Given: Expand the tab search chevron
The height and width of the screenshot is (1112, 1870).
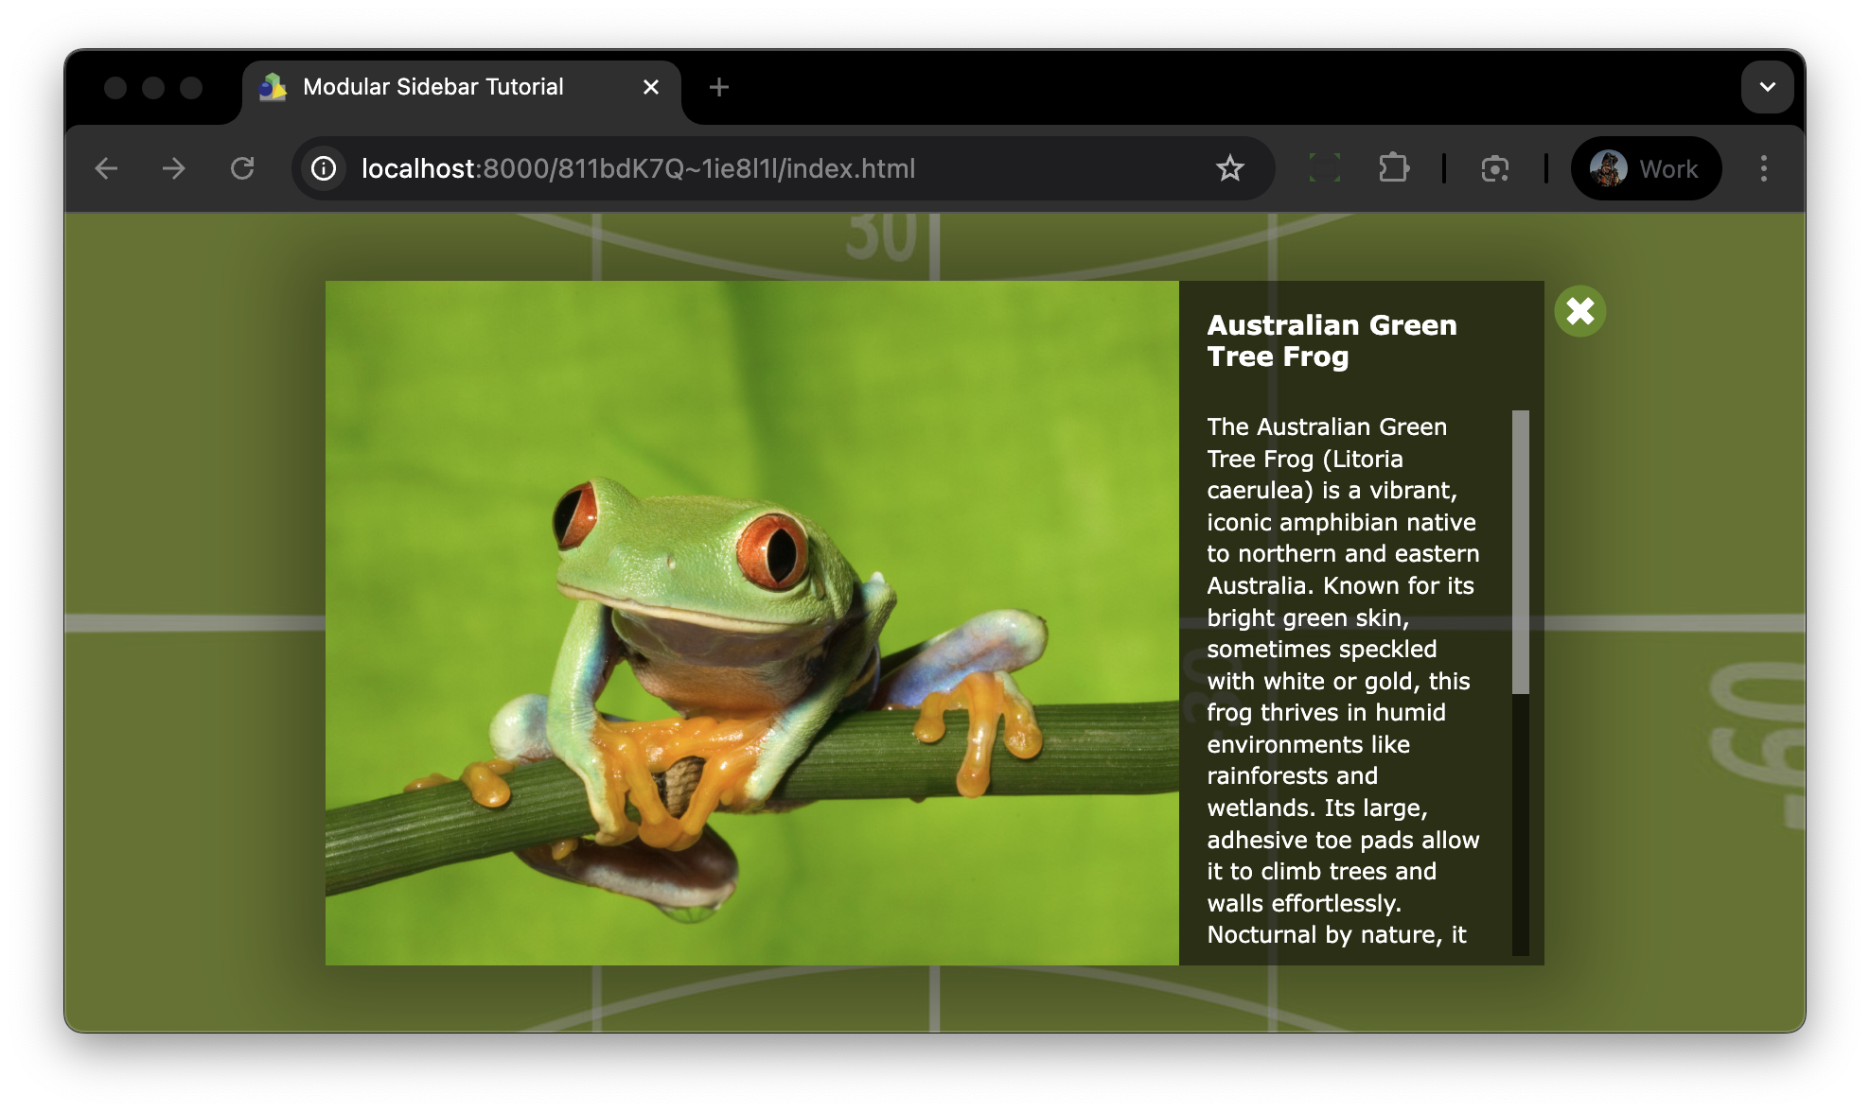Looking at the screenshot, I should 1767,87.
